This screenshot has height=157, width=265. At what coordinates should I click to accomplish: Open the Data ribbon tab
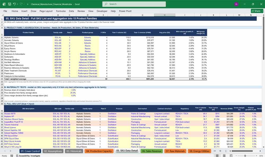[x=71, y=11]
